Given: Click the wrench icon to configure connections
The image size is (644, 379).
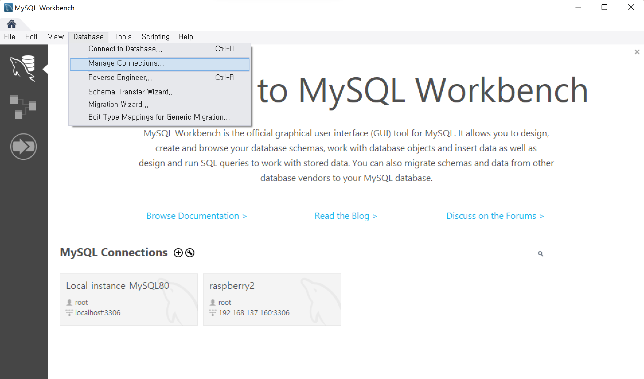Looking at the screenshot, I should pyautogui.click(x=190, y=253).
